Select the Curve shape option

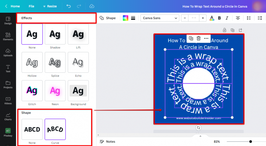(55, 129)
